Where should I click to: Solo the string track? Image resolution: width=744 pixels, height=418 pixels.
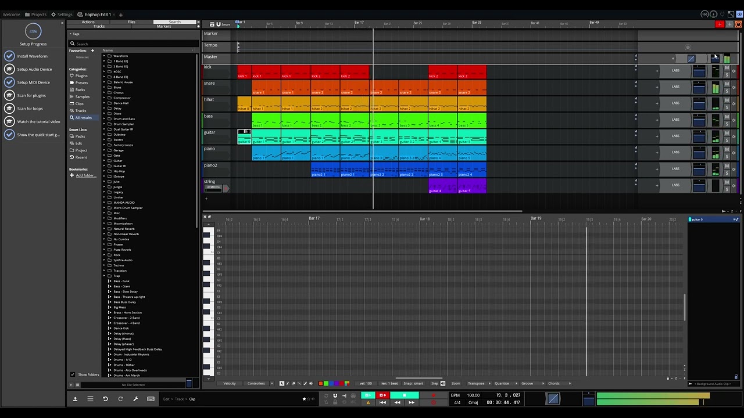pos(727,188)
